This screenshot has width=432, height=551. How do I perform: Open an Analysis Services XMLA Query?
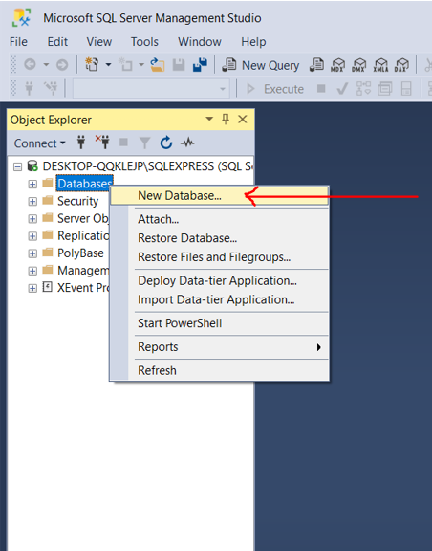(380, 65)
